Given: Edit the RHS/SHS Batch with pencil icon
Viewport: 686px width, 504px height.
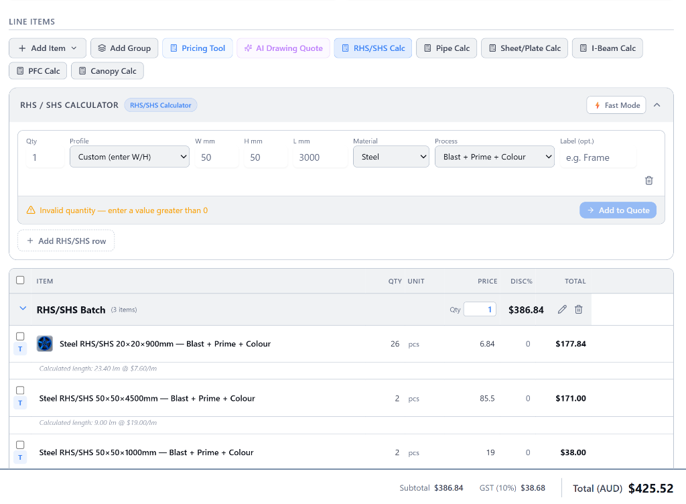Looking at the screenshot, I should [x=562, y=310].
